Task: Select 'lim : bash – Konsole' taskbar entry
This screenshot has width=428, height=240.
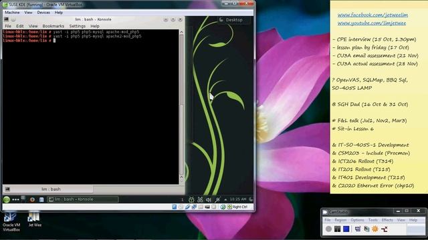Action: (x=83, y=199)
